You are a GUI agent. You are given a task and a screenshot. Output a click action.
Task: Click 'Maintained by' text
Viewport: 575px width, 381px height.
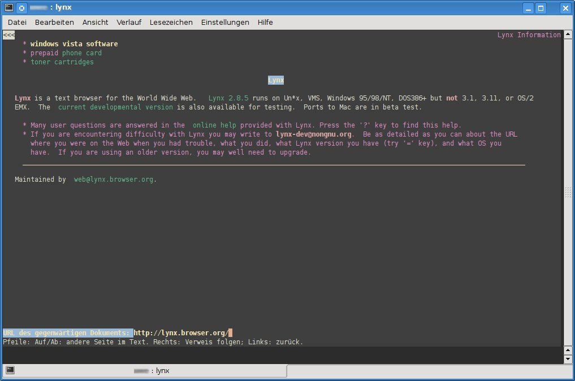click(40, 179)
